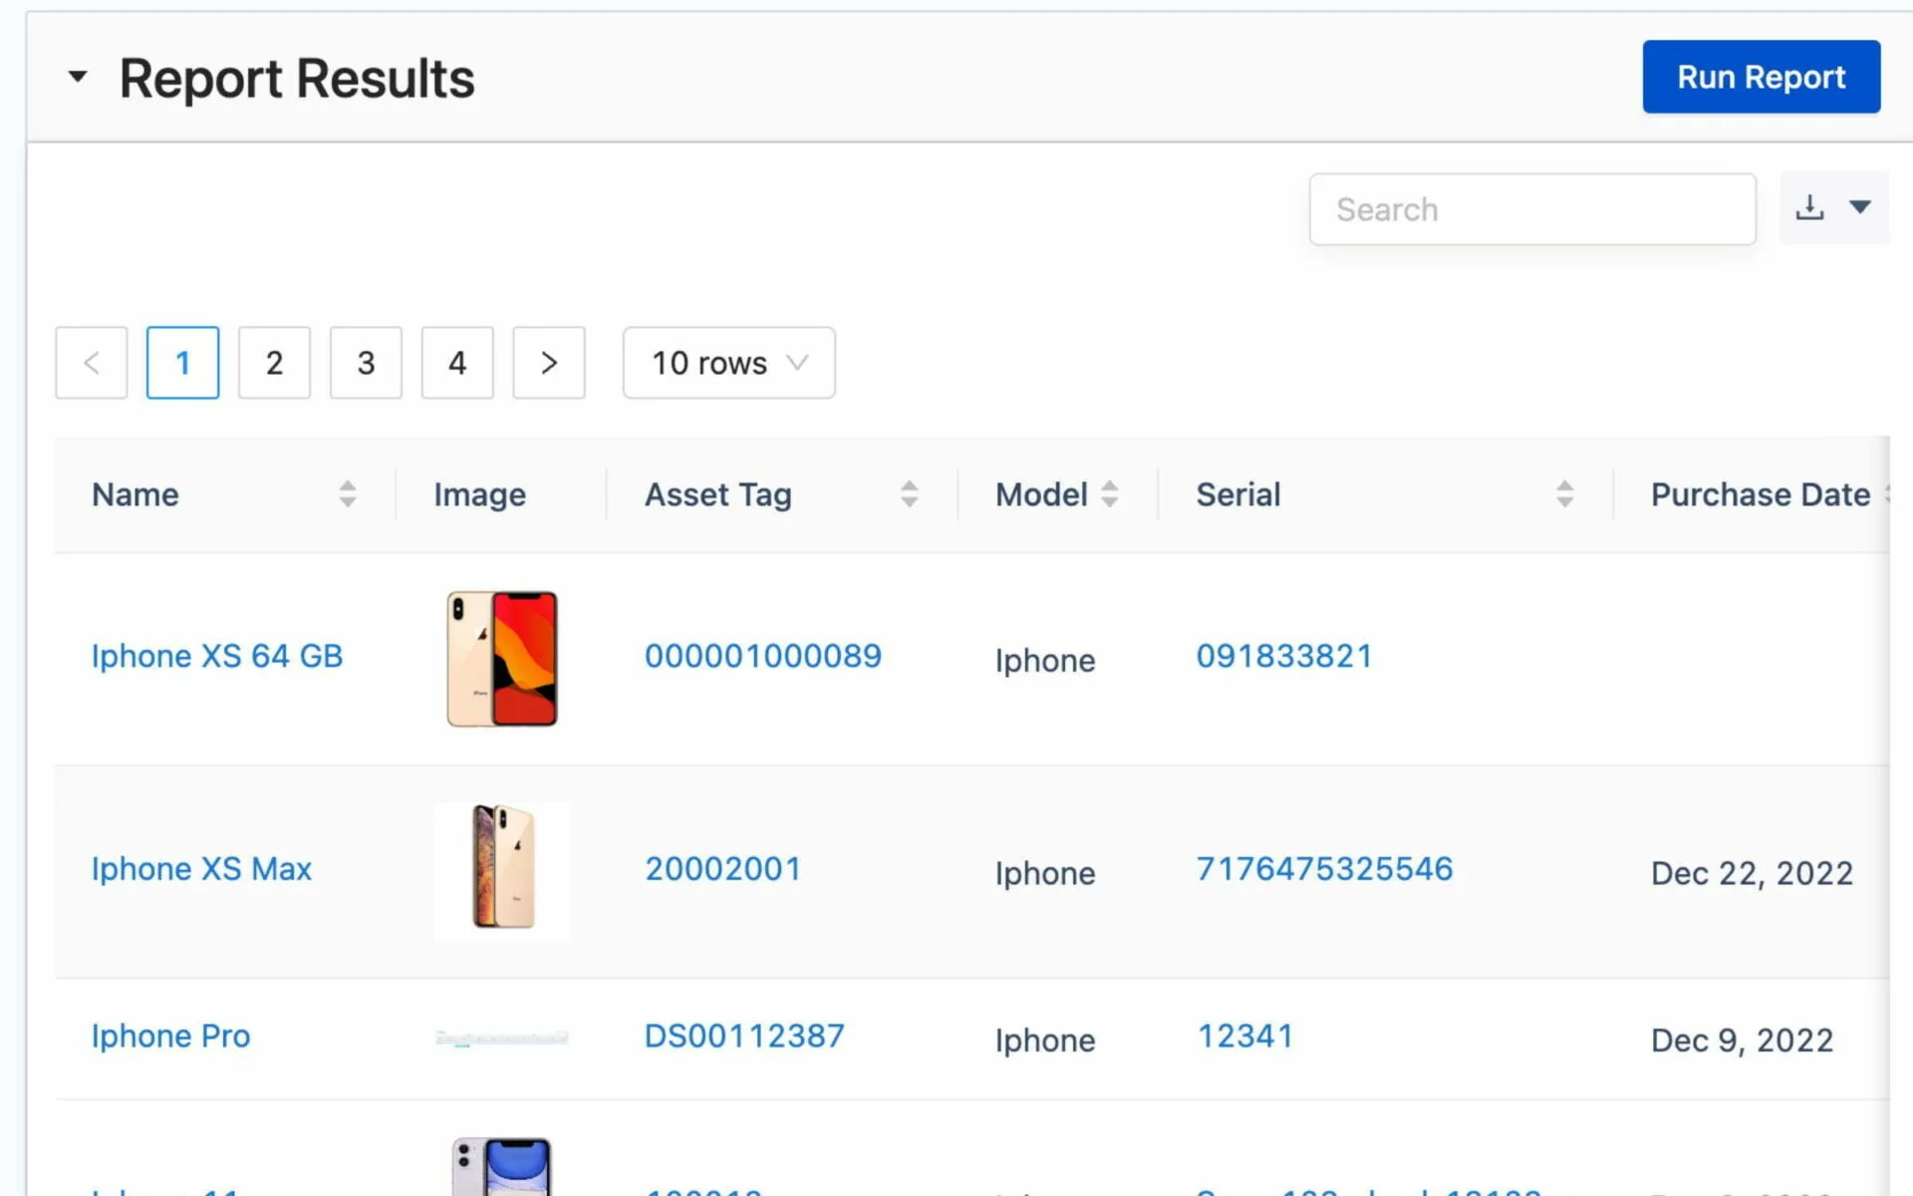1913x1196 pixels.
Task: Click the Asset Tag column header
Action: pos(718,495)
